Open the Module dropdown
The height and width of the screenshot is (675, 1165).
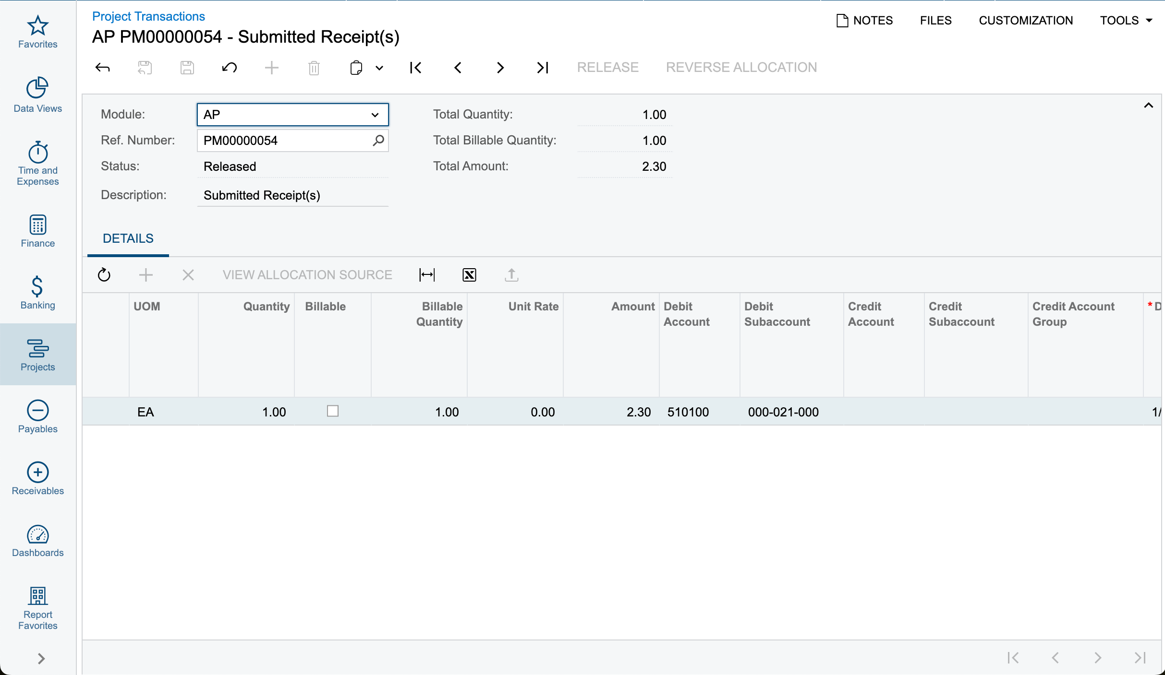click(292, 115)
